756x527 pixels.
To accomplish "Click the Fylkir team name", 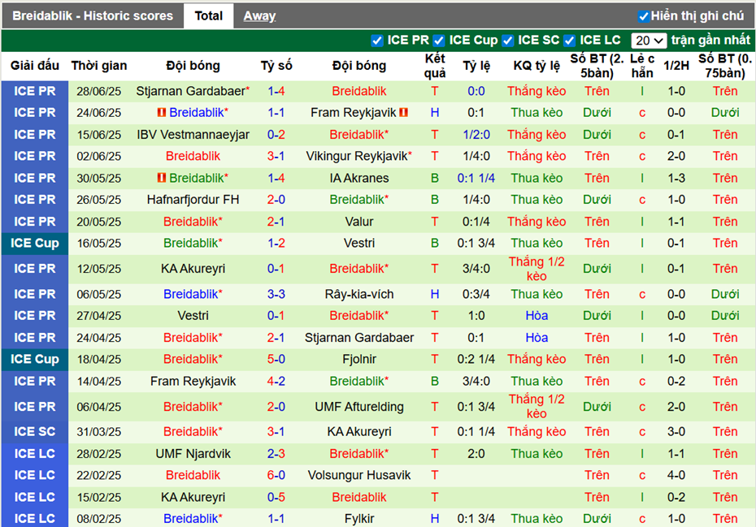I will (359, 518).
